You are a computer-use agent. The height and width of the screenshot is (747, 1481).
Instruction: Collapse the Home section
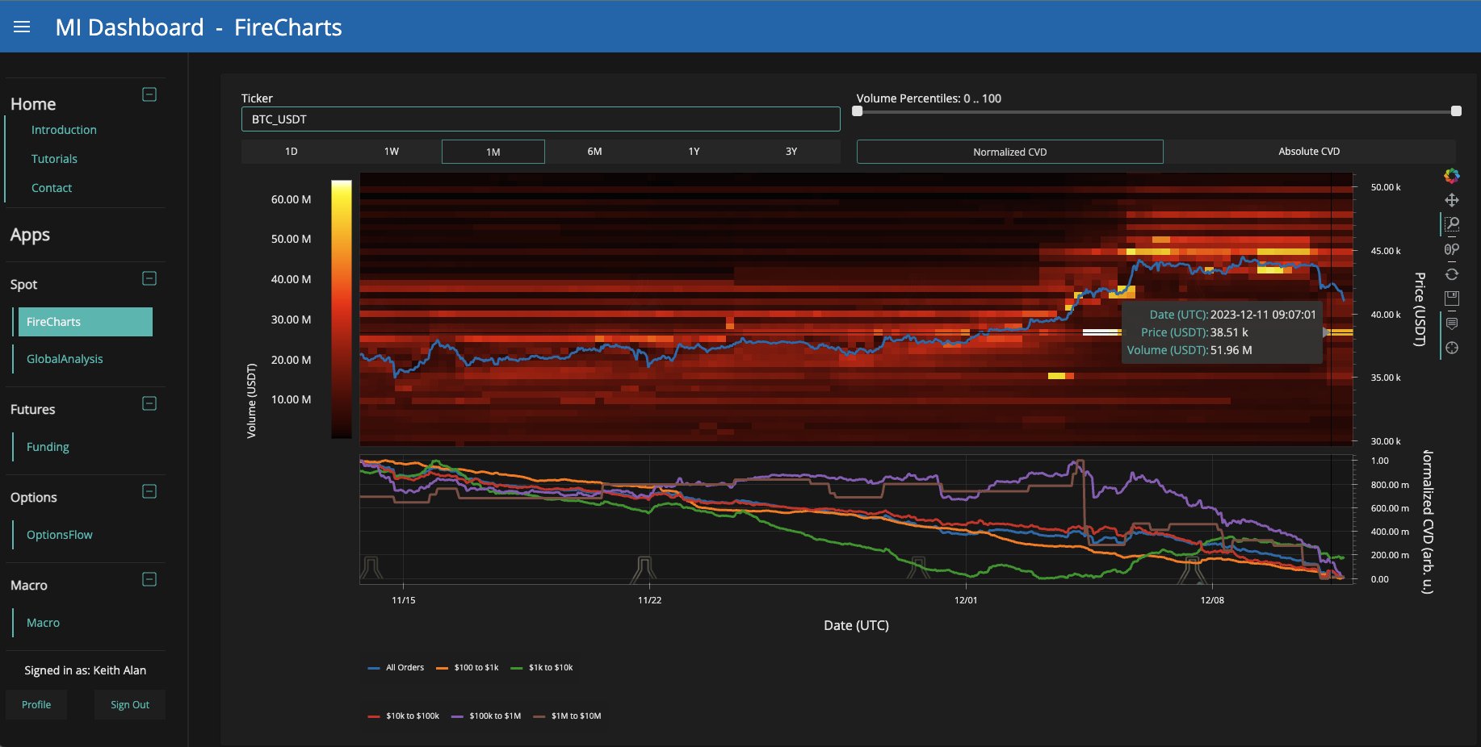click(x=149, y=94)
